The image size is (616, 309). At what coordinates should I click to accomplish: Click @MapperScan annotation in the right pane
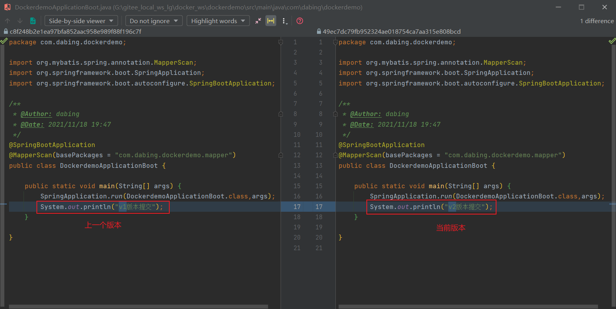(x=452, y=155)
